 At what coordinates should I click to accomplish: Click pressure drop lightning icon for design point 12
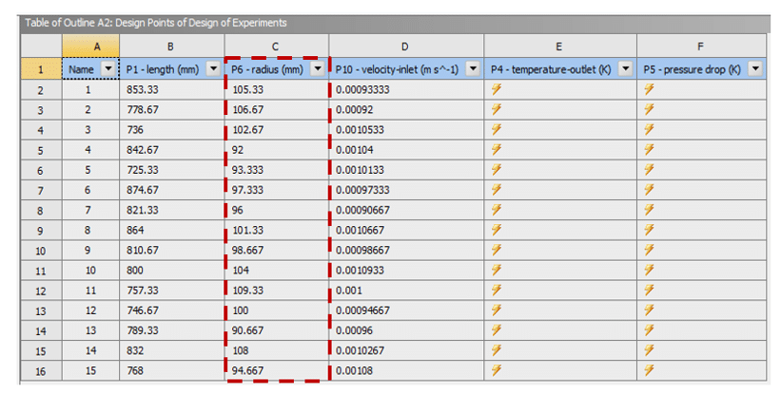pos(649,312)
